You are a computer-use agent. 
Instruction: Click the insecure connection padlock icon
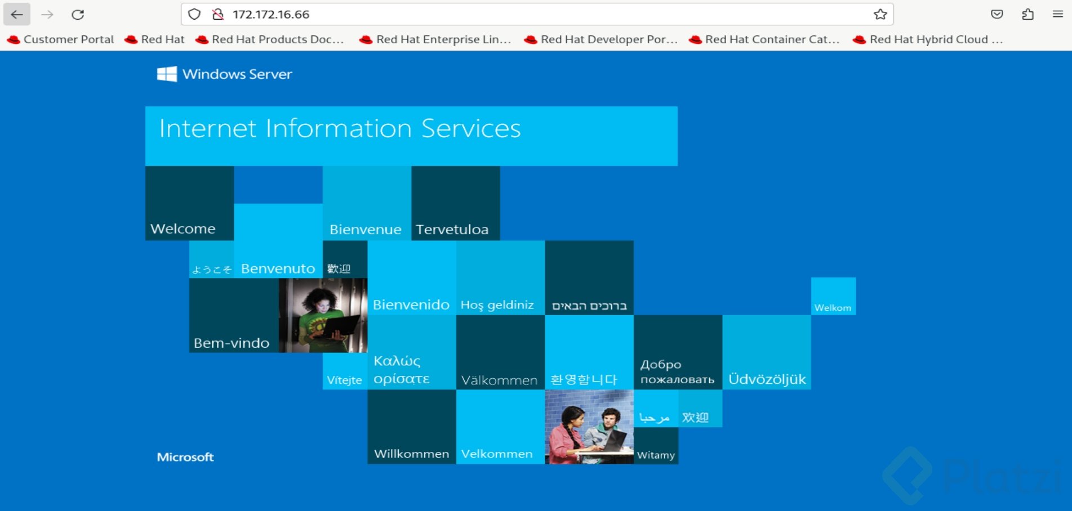point(218,15)
